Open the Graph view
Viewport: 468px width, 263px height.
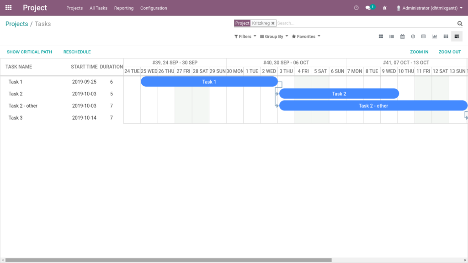[435, 36]
